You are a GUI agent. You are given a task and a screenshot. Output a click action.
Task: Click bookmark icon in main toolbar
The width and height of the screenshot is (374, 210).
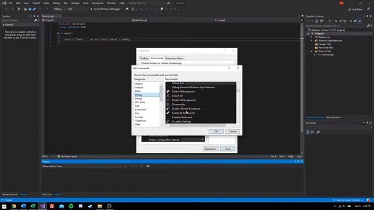click(162, 9)
